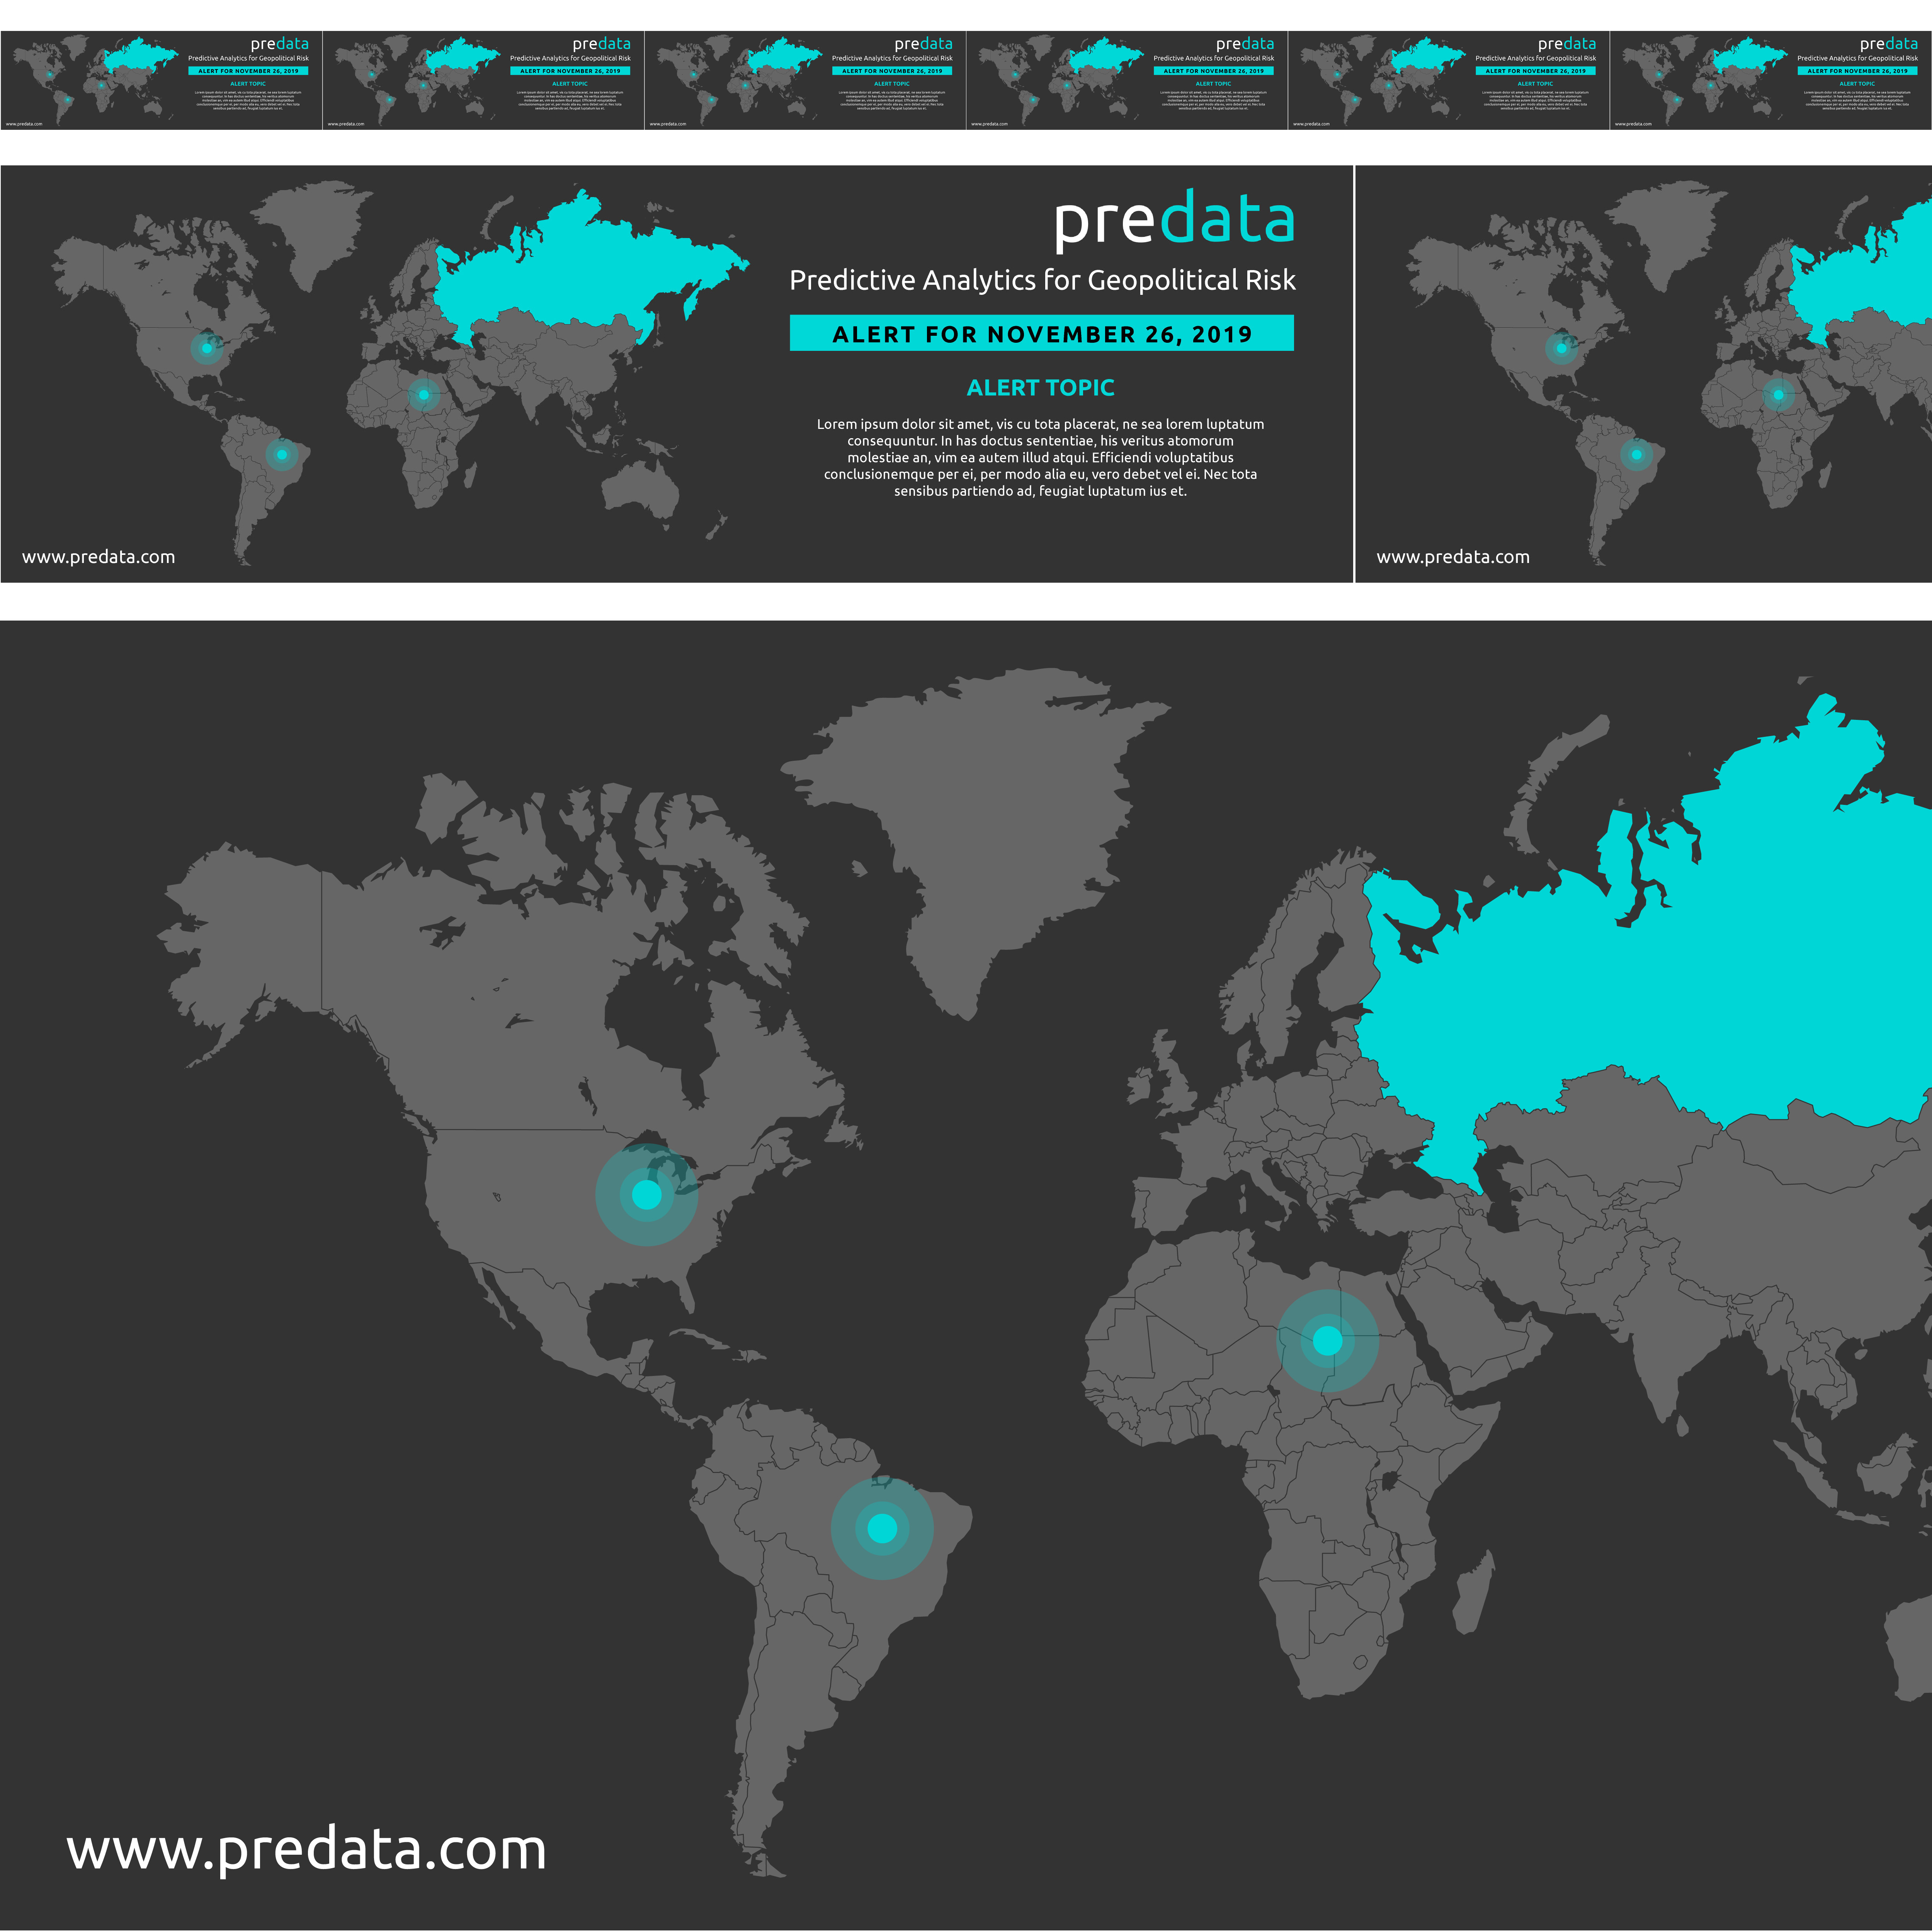Select the second banner thumbnail in the top row
Viewport: 1932px width, 1932px height.
click(x=483, y=80)
